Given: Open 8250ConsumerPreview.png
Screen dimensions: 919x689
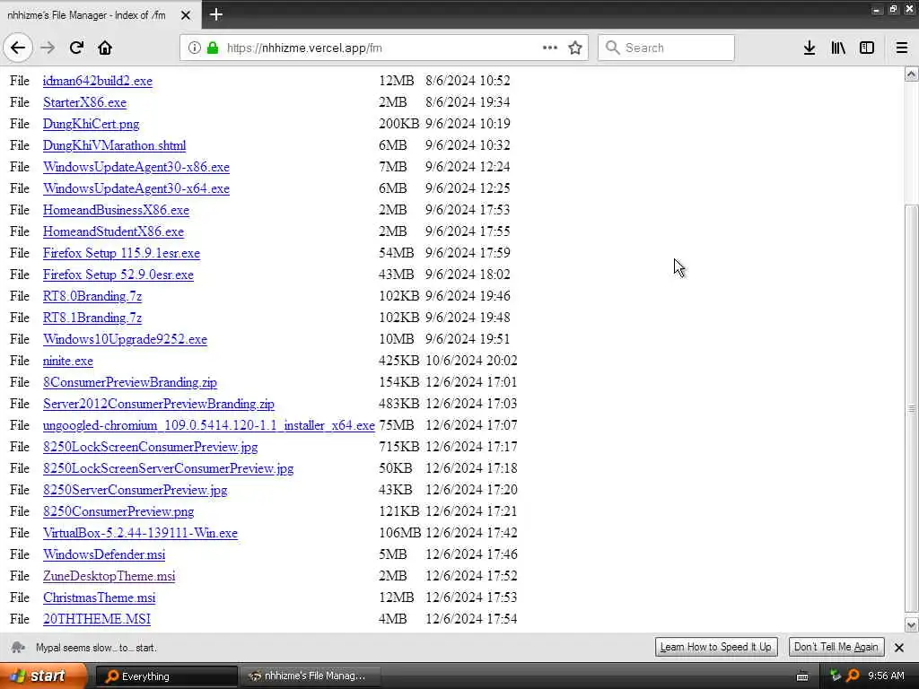Looking at the screenshot, I should [x=118, y=512].
